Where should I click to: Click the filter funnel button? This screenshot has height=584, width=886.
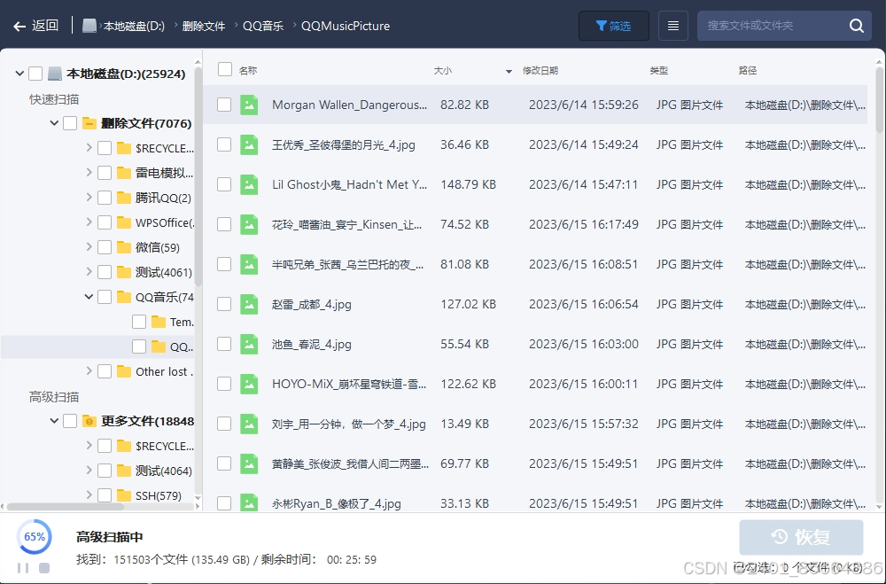click(614, 26)
